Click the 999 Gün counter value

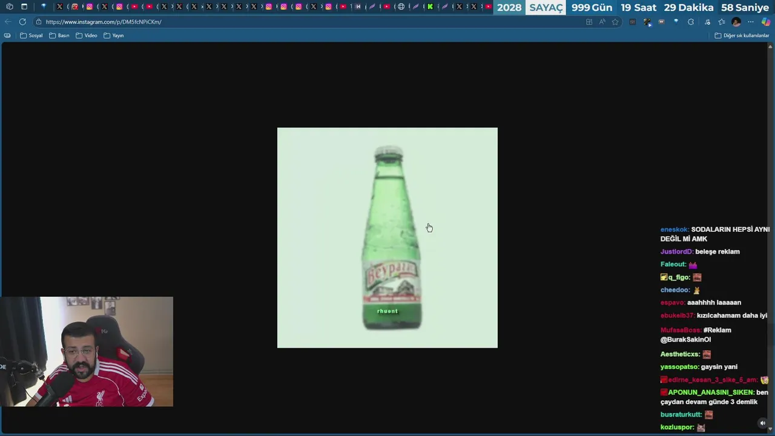click(592, 7)
